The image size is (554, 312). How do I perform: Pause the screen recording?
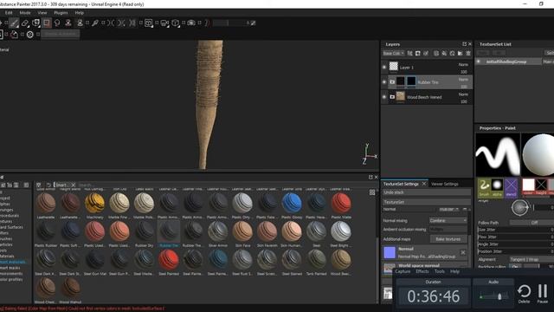(543, 294)
